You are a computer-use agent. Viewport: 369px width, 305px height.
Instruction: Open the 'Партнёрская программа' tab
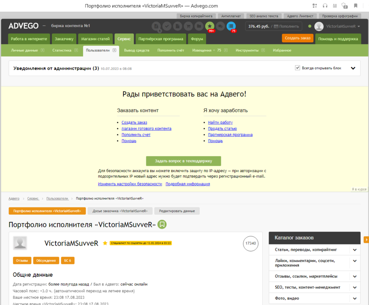(161, 39)
